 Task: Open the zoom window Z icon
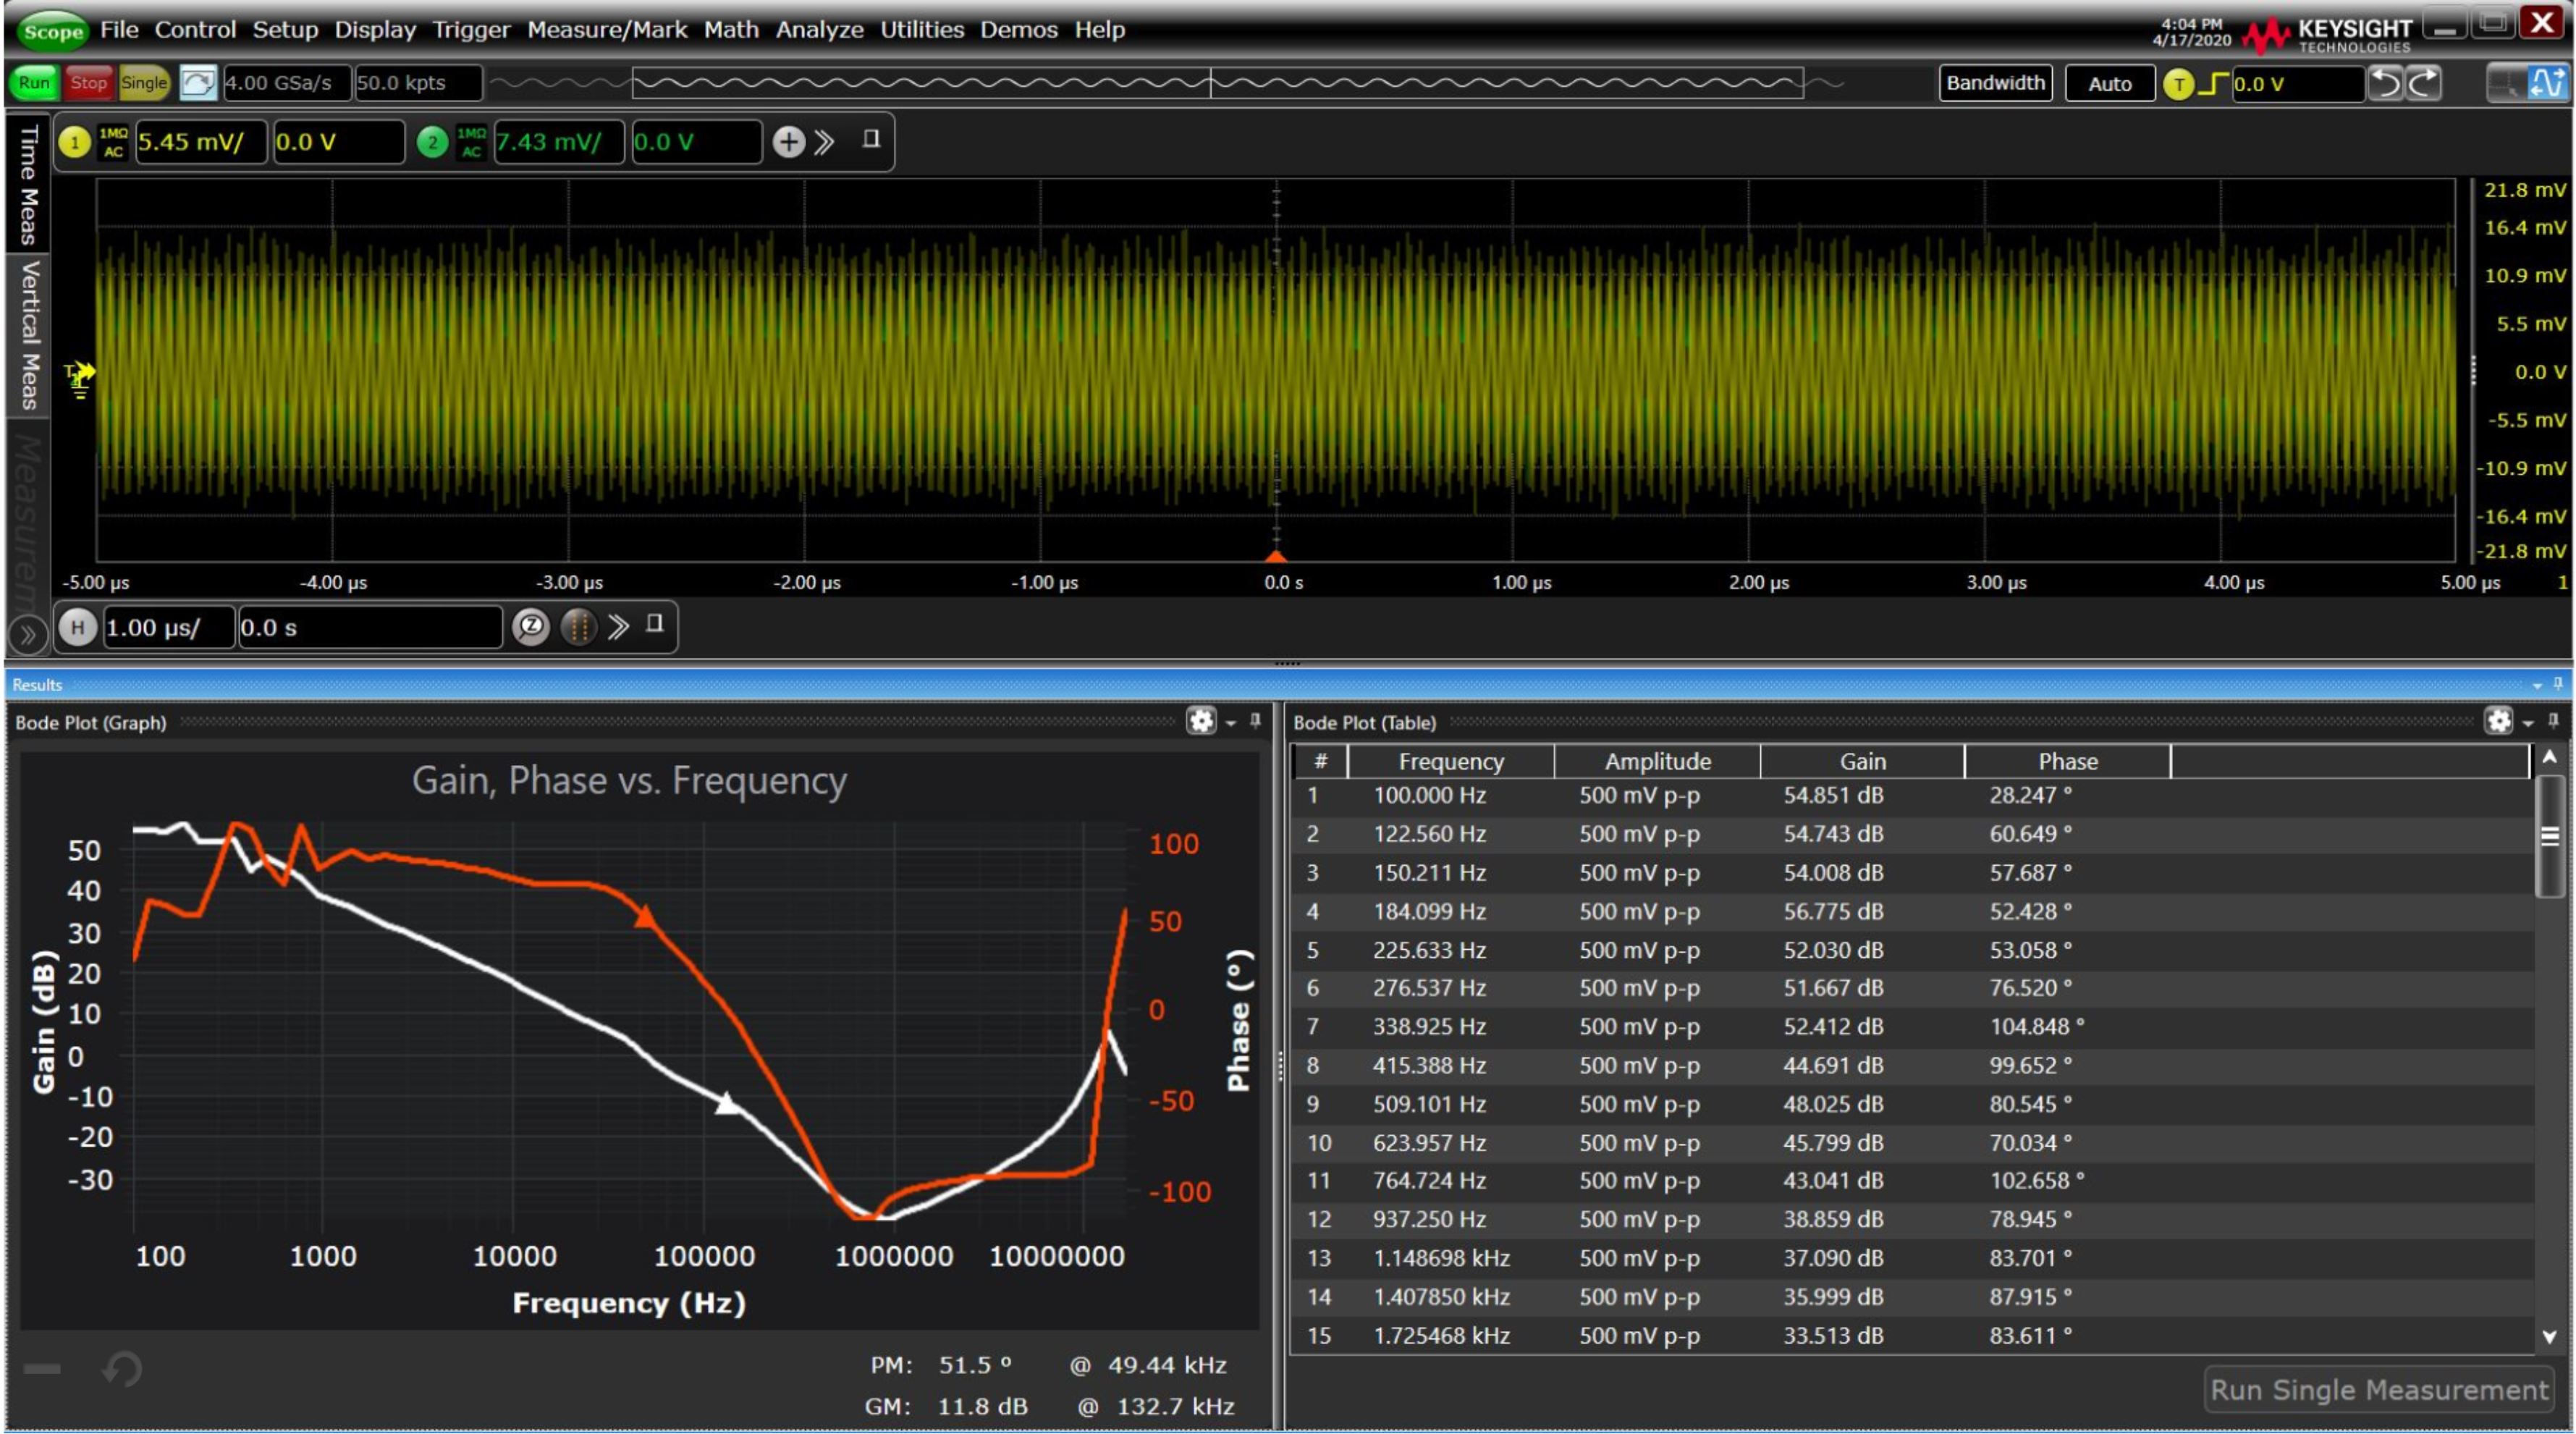(x=531, y=627)
